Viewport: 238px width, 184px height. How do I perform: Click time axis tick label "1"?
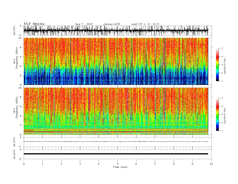(x=42, y=164)
